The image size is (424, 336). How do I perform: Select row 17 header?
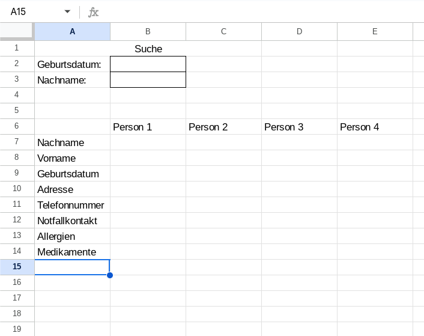pyautogui.click(x=17, y=298)
